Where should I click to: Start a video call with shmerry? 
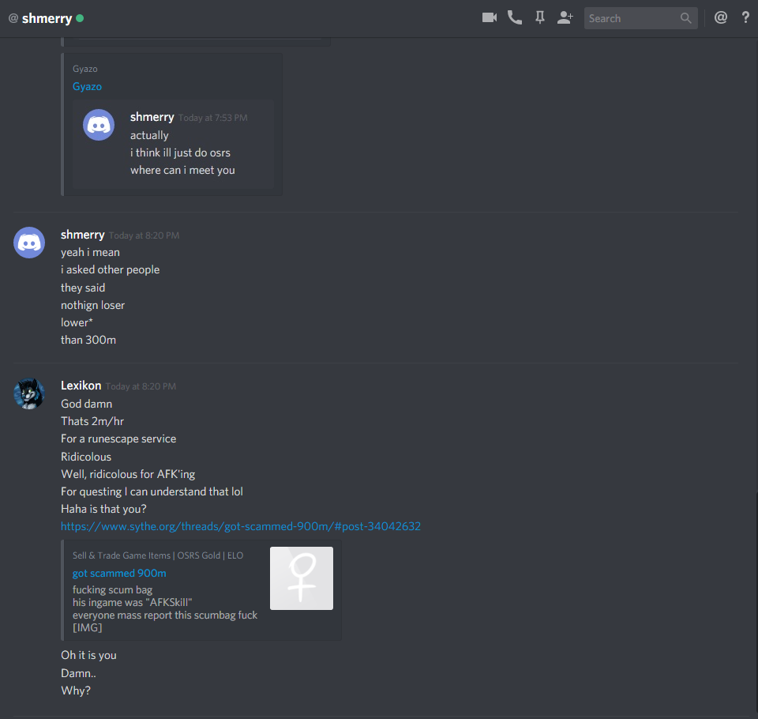[490, 18]
